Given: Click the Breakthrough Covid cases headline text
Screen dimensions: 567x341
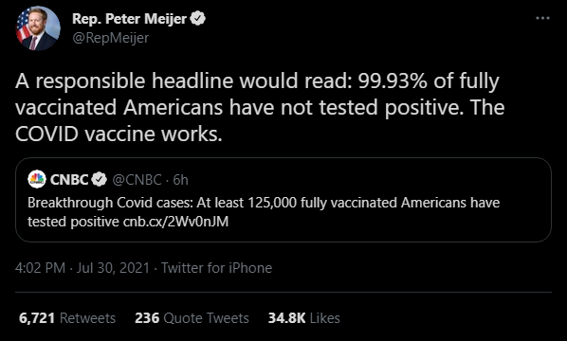Looking at the screenshot, I should coord(264,212).
